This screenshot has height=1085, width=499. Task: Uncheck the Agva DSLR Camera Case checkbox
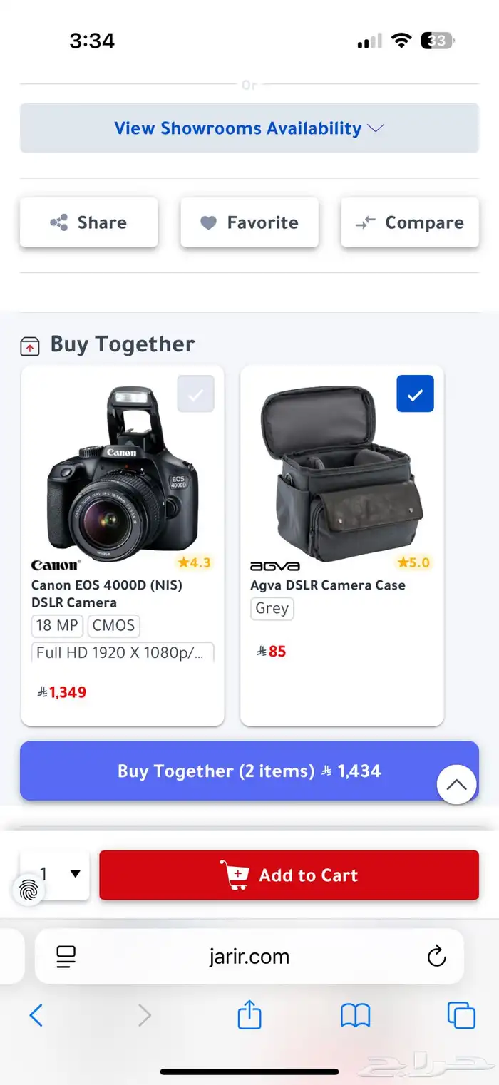click(x=415, y=394)
